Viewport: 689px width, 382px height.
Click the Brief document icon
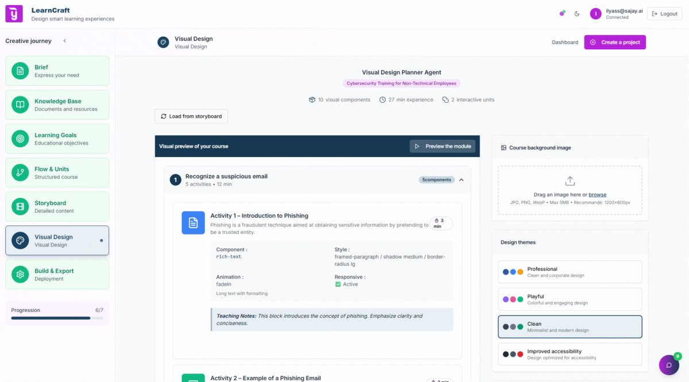(x=20, y=71)
